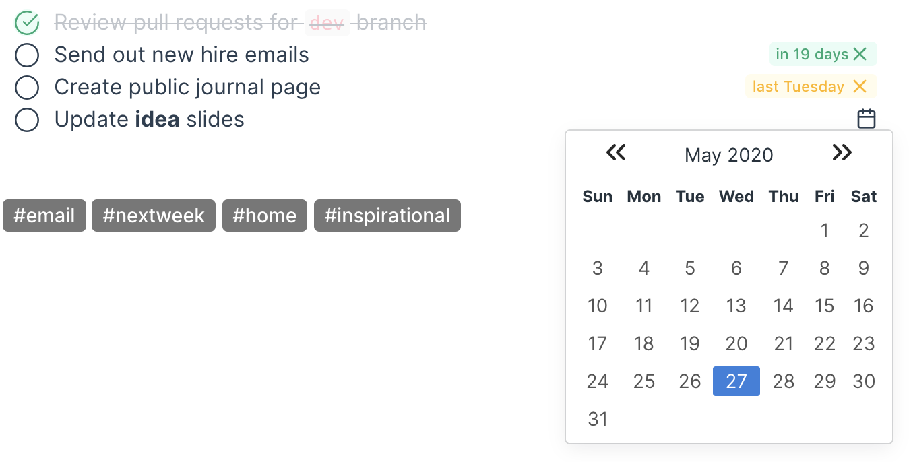Screen dimensions: 911x462
Task: Select May 31 in the calendar
Action: [598, 419]
